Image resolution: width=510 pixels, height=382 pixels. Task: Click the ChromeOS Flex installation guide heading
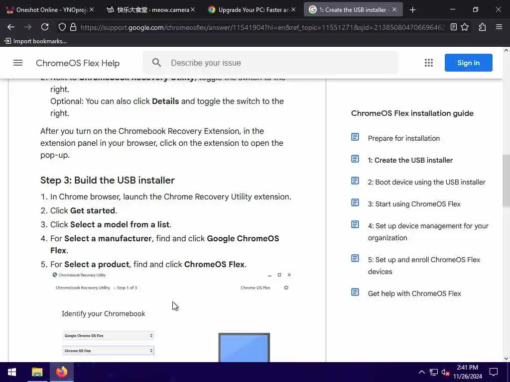[412, 113]
